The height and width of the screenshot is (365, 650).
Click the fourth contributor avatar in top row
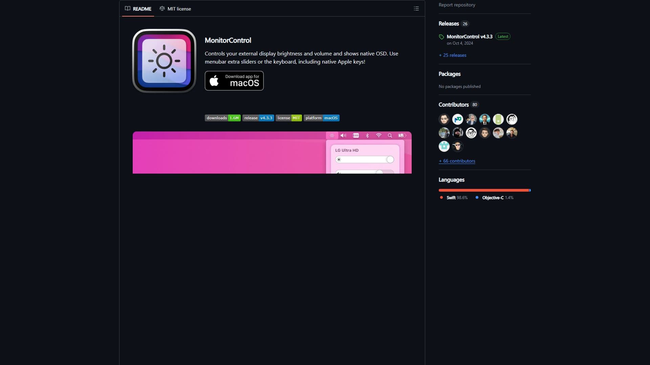tap(485, 119)
